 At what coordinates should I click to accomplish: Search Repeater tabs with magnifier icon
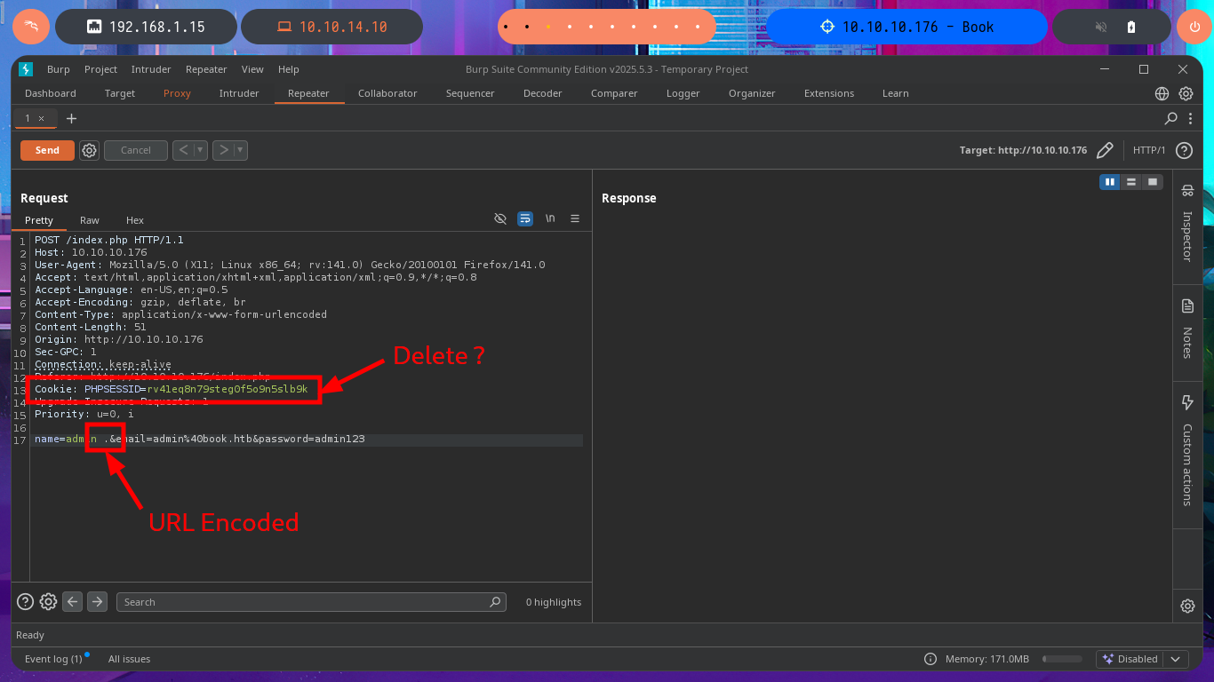click(1171, 118)
